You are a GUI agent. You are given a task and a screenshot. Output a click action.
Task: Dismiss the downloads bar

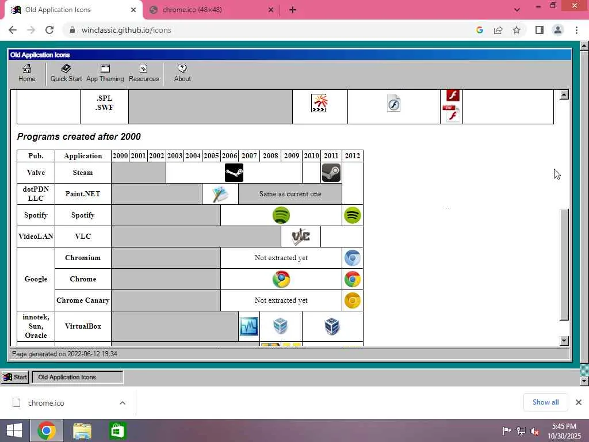579,402
